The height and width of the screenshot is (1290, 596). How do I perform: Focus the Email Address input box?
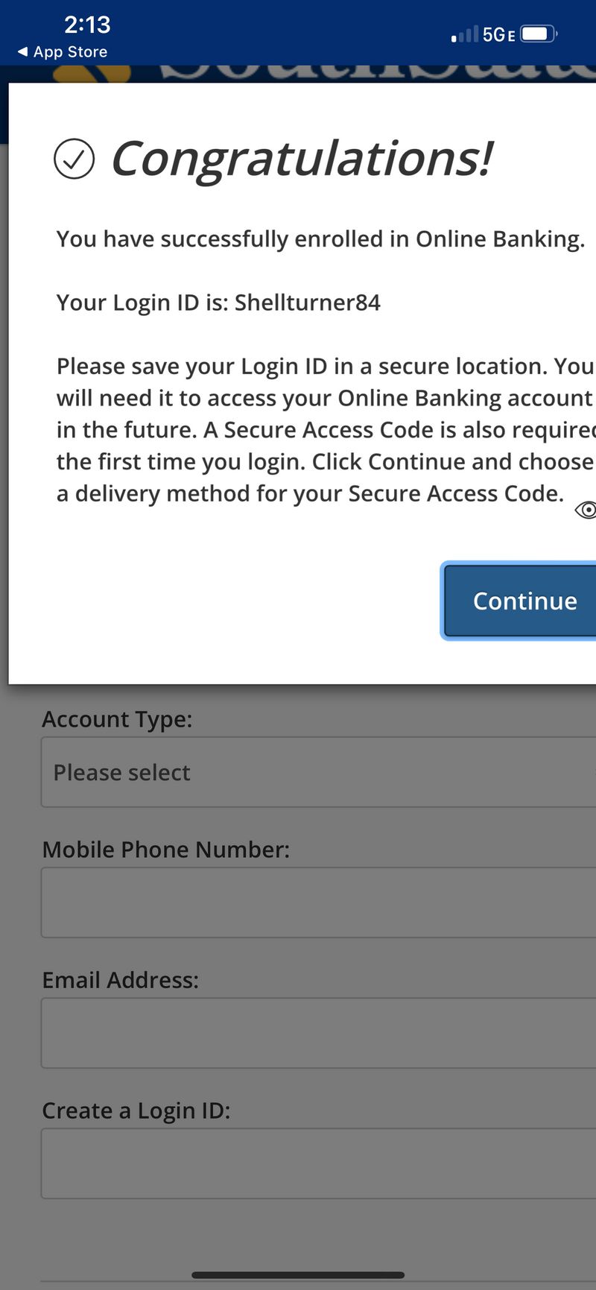[318, 1033]
